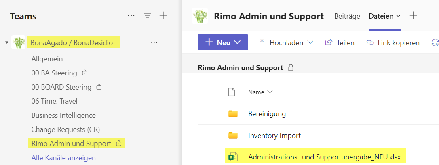
Task: Click the plus icon to join or create team
Action: coord(163,16)
